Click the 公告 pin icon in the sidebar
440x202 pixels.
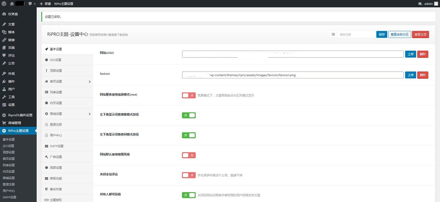tap(4, 63)
